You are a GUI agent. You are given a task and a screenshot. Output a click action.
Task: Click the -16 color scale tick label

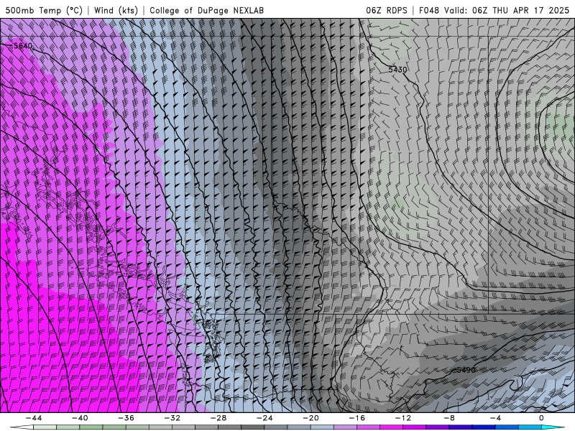click(x=356, y=418)
